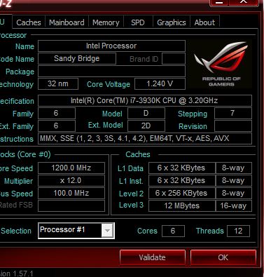The height and width of the screenshot is (277, 264).
Task: Click the Bus Speed value 100.0 MHz
Action: click(x=71, y=193)
